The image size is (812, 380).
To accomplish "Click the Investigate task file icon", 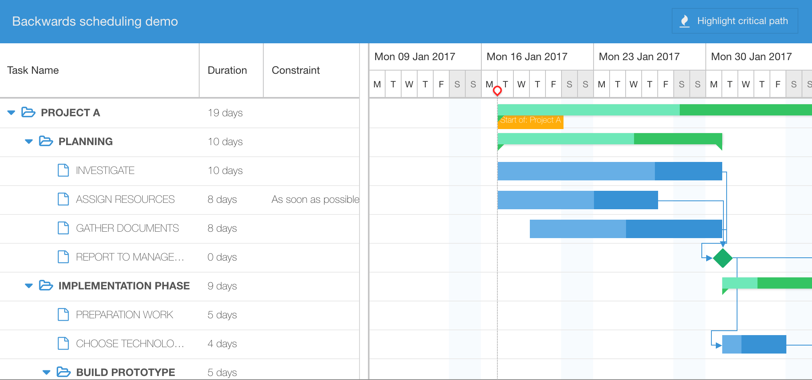I will (63, 170).
